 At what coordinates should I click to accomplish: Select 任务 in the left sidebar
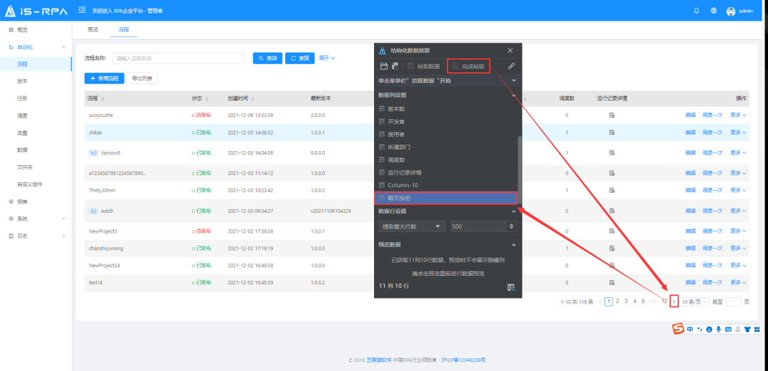click(x=23, y=98)
